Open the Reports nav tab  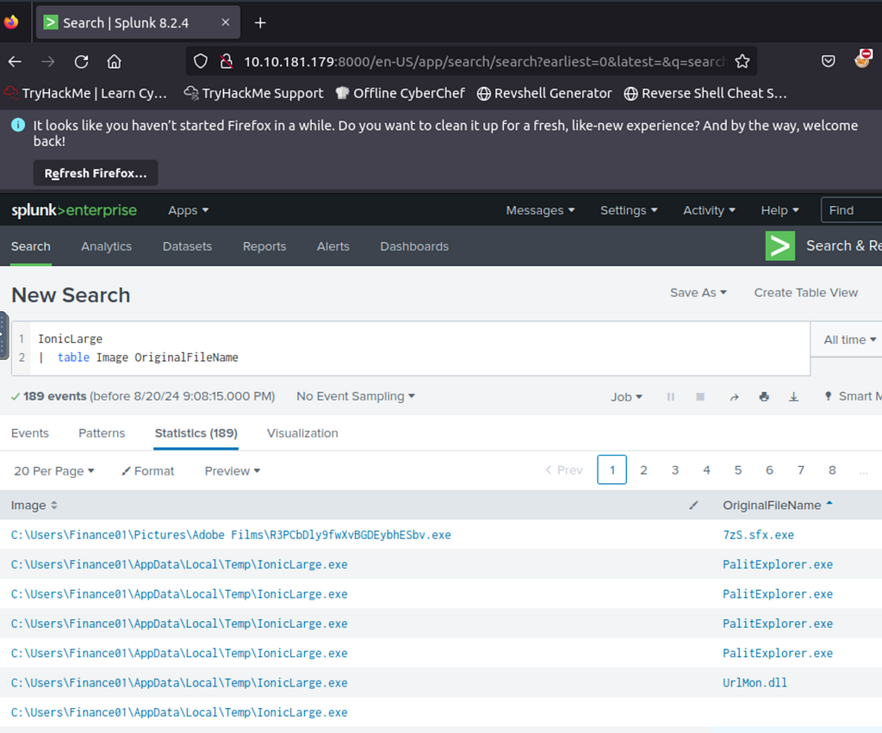click(x=264, y=246)
